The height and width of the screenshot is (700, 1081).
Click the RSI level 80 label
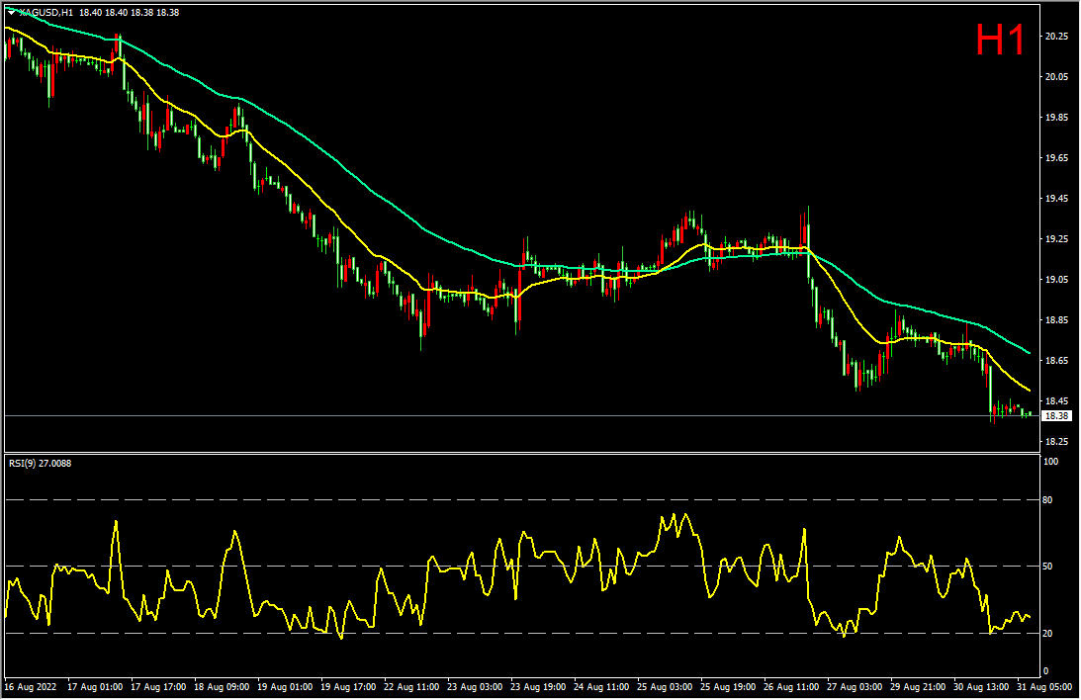[x=1048, y=500]
